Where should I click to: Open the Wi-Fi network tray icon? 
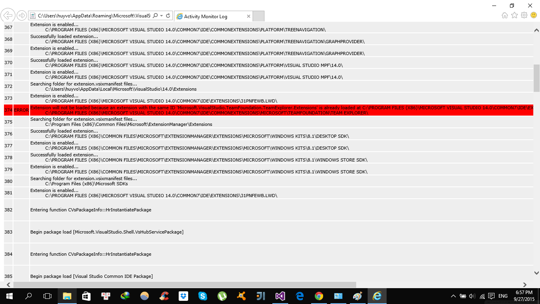[x=482, y=296]
